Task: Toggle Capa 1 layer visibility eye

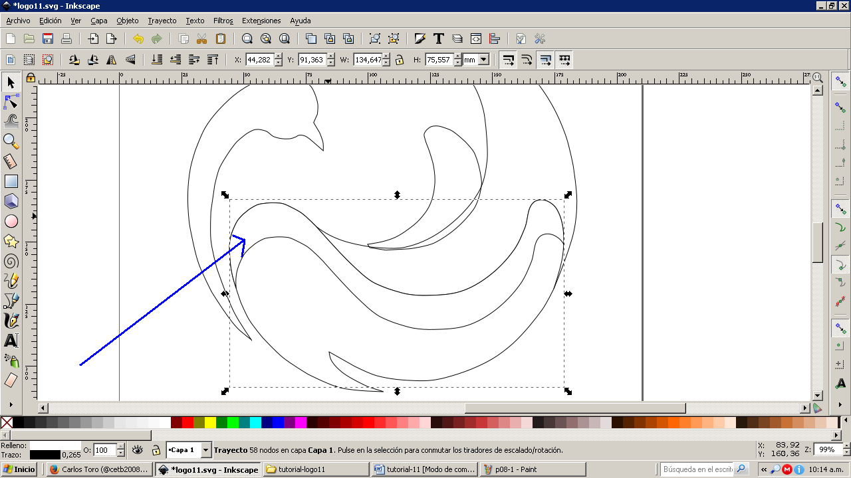Action: 138,449
